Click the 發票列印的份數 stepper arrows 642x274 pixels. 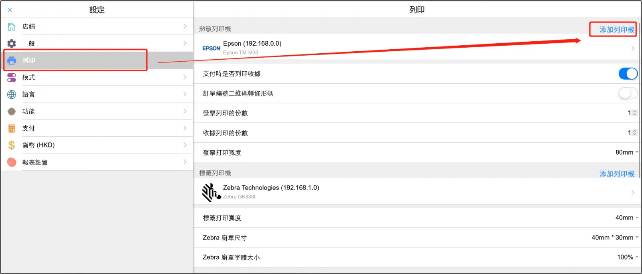(634, 113)
